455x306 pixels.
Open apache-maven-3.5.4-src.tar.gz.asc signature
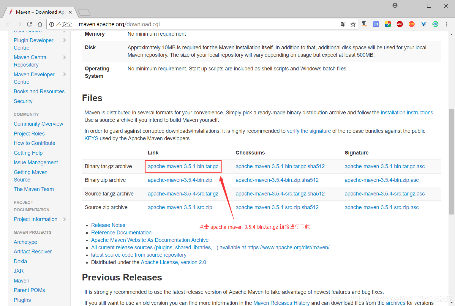pos(385,194)
